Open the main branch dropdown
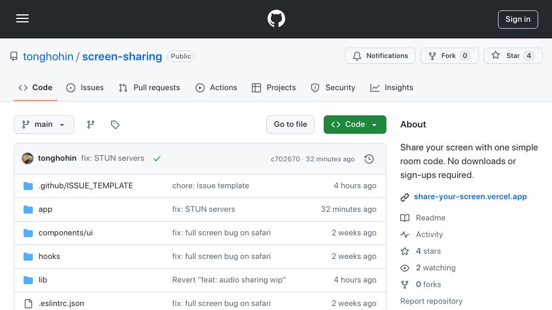The image size is (552, 310). point(44,125)
